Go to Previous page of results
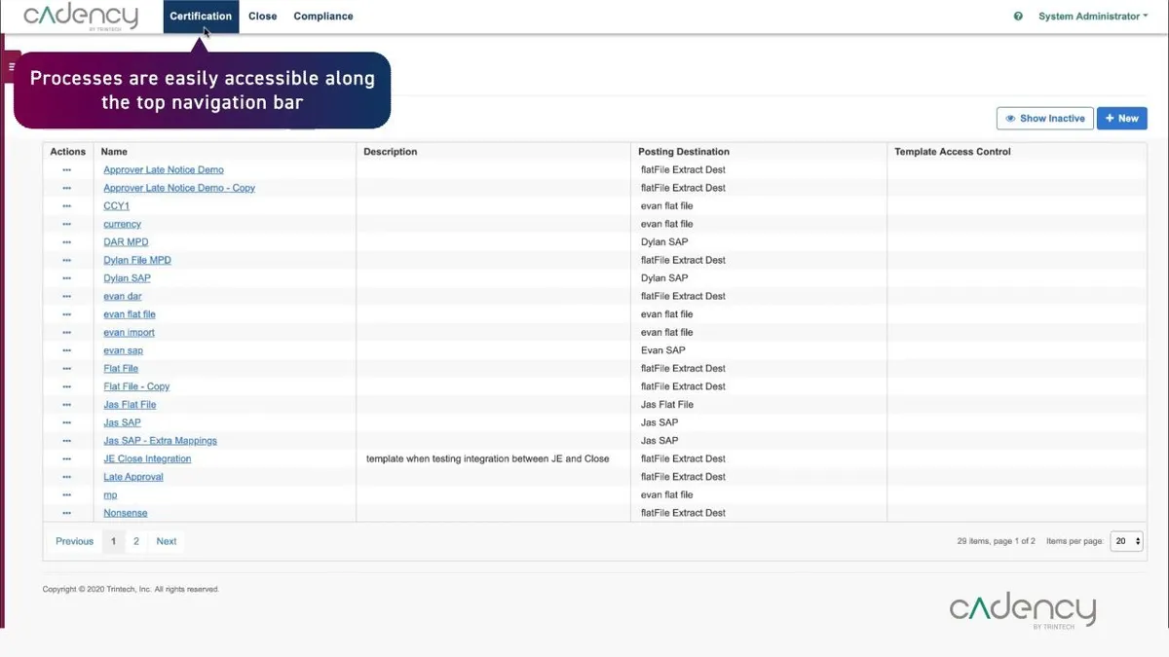This screenshot has width=1169, height=657. [75, 541]
